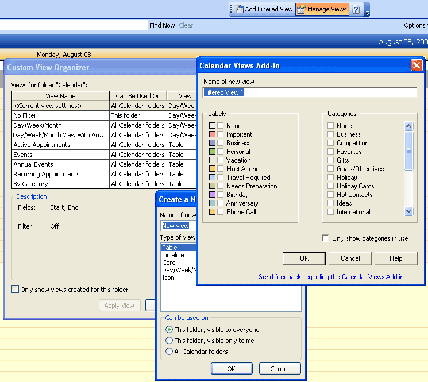Check the Must Attend label checkbox
Viewport: 428px width, 382px height.
221,169
